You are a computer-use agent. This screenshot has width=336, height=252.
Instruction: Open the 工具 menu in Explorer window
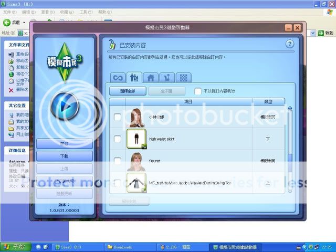pos(86,12)
